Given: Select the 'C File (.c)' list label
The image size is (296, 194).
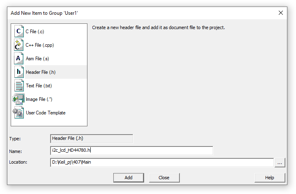Looking at the screenshot, I should click(35, 32).
